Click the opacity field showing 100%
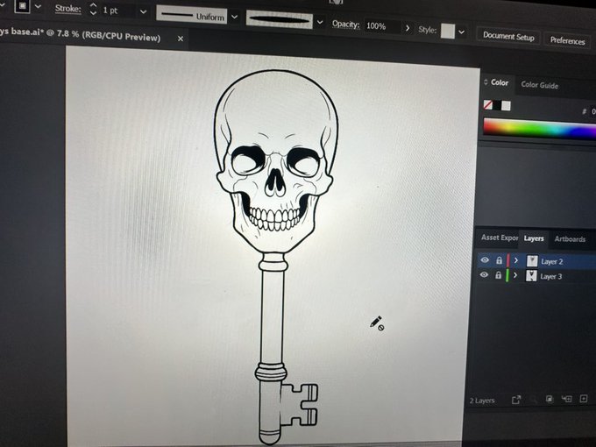 click(x=382, y=26)
